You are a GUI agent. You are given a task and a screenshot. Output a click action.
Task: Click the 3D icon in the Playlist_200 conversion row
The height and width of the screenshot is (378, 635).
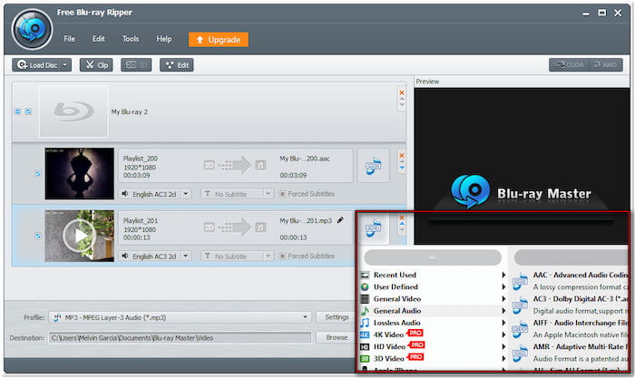coord(209,165)
